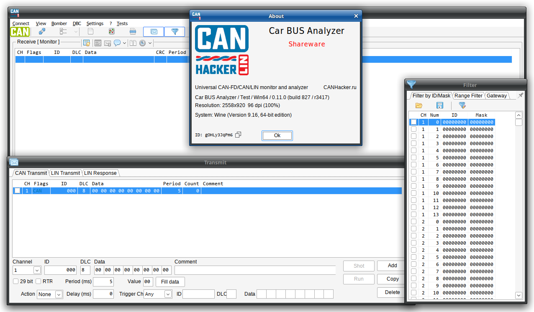Switch to the Gateway tab
Image resolution: width=534 pixels, height=312 pixels.
pyautogui.click(x=497, y=95)
